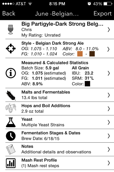
Task: Expand Measured & Calculated Statistics chevron
Action: pos(109,73)
